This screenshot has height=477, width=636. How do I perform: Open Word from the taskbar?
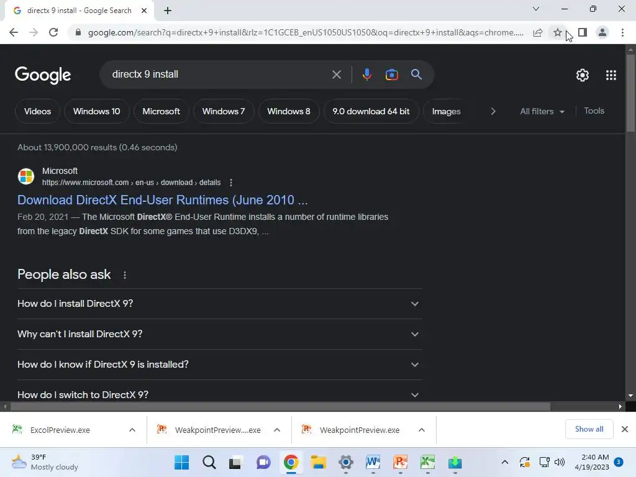[x=373, y=462]
